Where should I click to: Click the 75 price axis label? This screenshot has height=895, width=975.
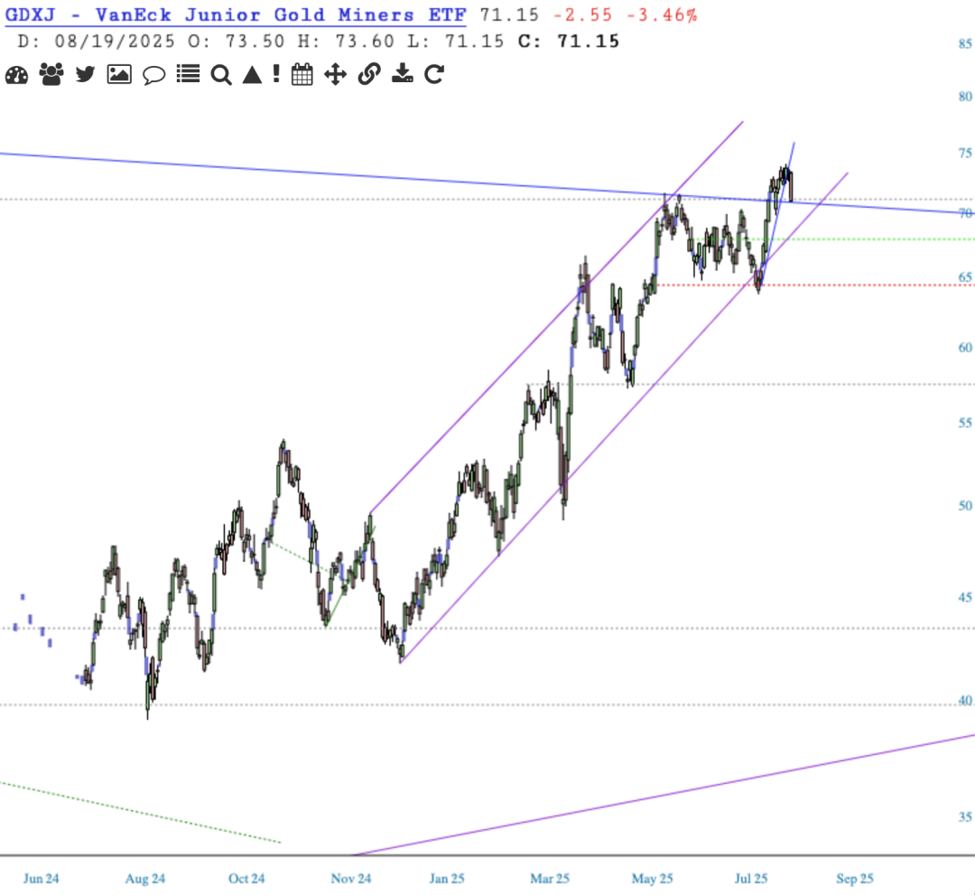coord(964,153)
